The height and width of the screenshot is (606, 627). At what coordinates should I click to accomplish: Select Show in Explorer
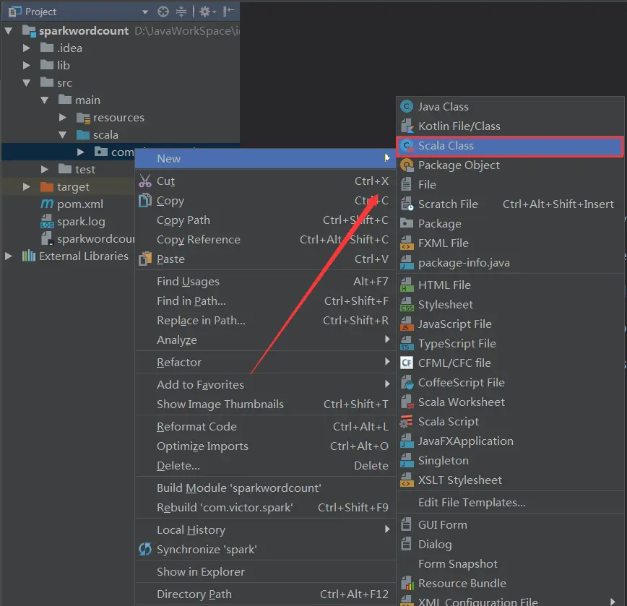[x=265, y=572]
